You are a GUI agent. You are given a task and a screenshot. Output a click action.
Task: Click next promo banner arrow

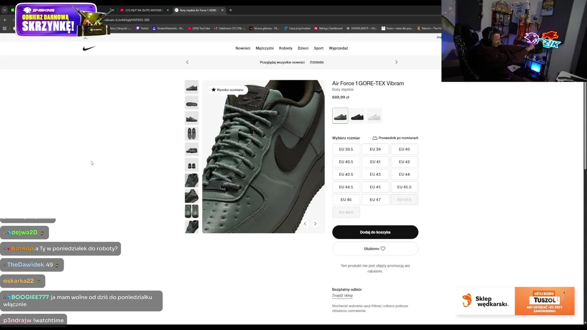pos(396,62)
